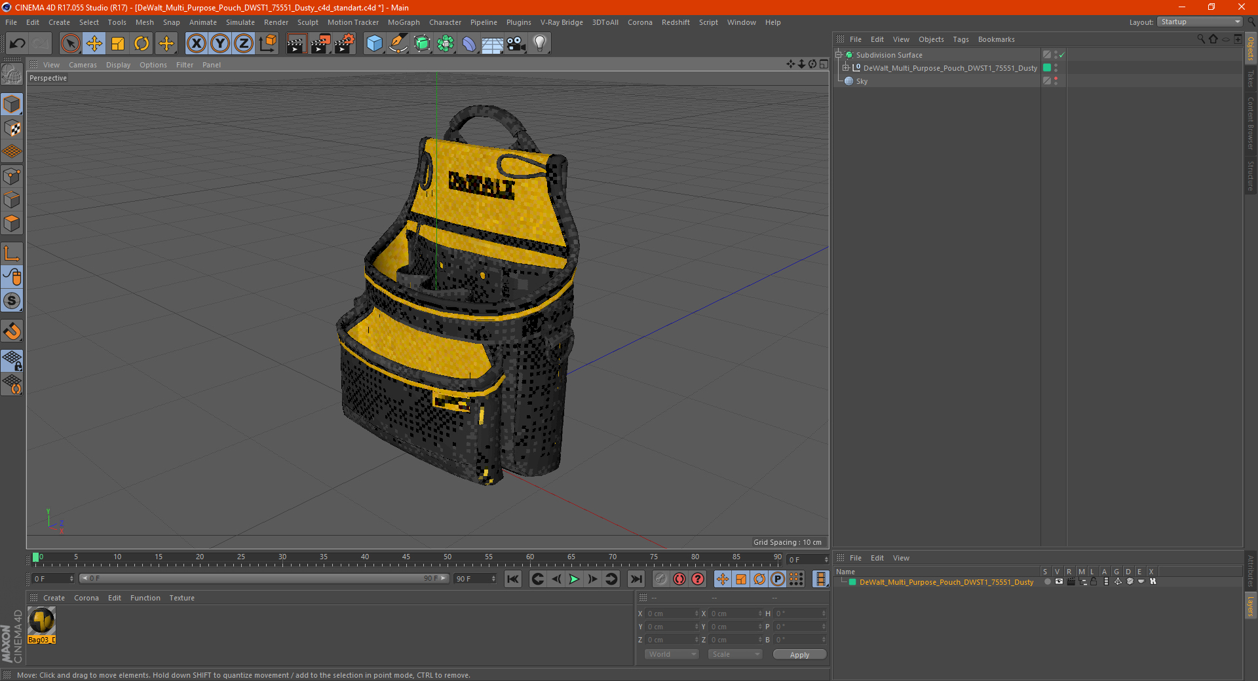This screenshot has width=1258, height=681.
Task: Click the end frame 90 F stepper arrows
Action: pos(493,579)
